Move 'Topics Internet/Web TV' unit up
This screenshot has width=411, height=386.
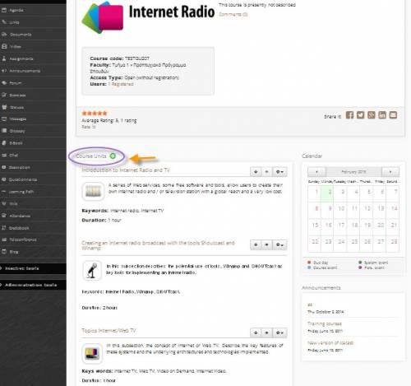266,333
